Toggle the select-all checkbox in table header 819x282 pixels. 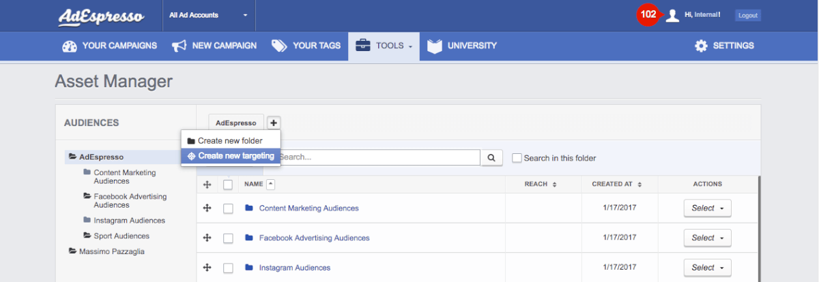[x=228, y=185]
